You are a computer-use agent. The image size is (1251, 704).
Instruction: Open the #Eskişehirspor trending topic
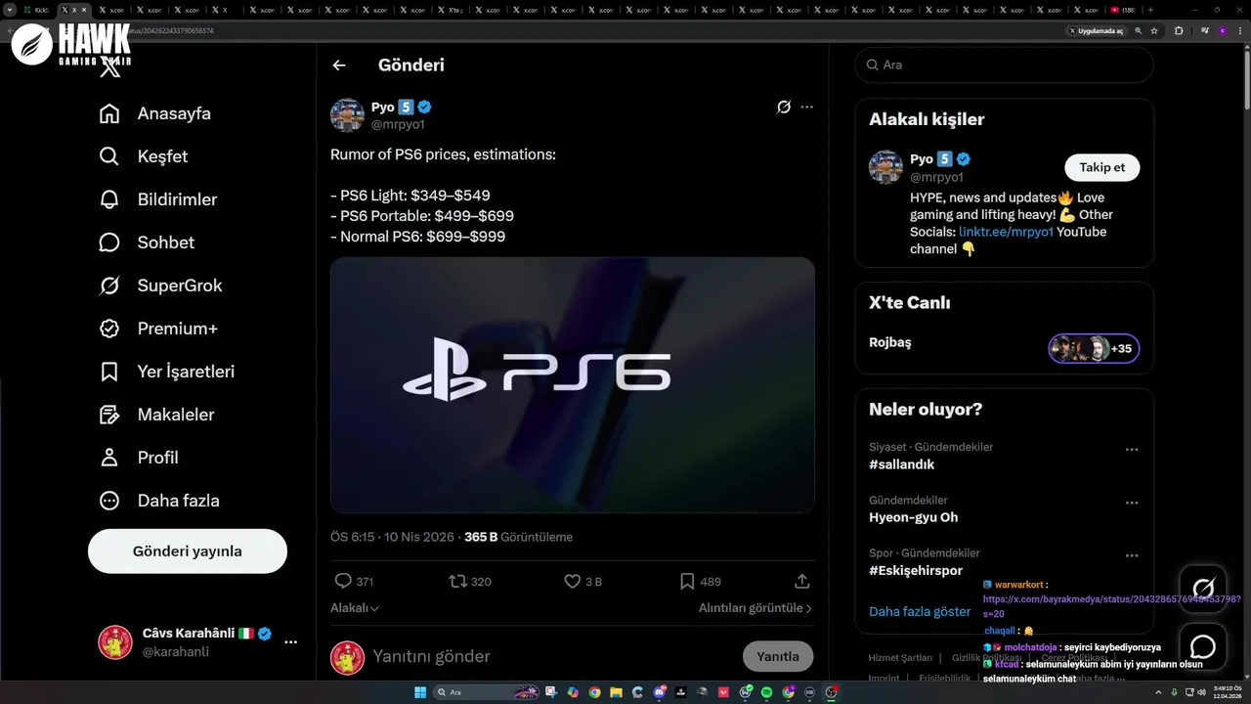click(916, 570)
